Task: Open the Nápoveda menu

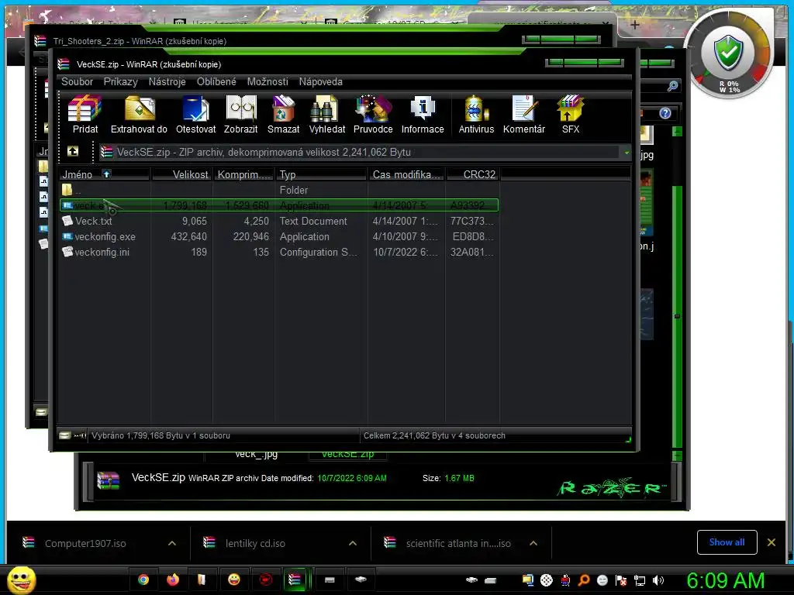Action: (x=320, y=81)
